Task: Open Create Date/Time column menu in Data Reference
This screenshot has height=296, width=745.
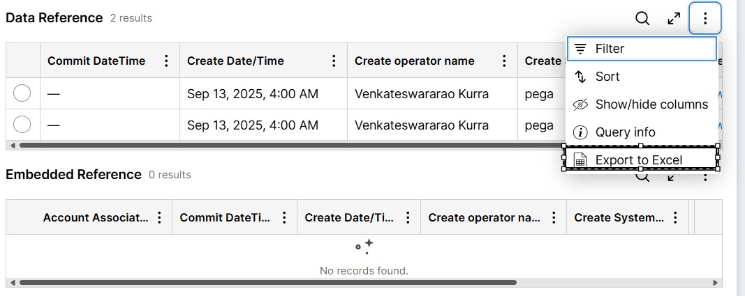Action: pyautogui.click(x=334, y=61)
